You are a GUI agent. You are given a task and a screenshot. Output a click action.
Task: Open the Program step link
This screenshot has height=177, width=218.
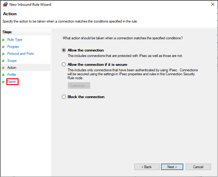13,47
